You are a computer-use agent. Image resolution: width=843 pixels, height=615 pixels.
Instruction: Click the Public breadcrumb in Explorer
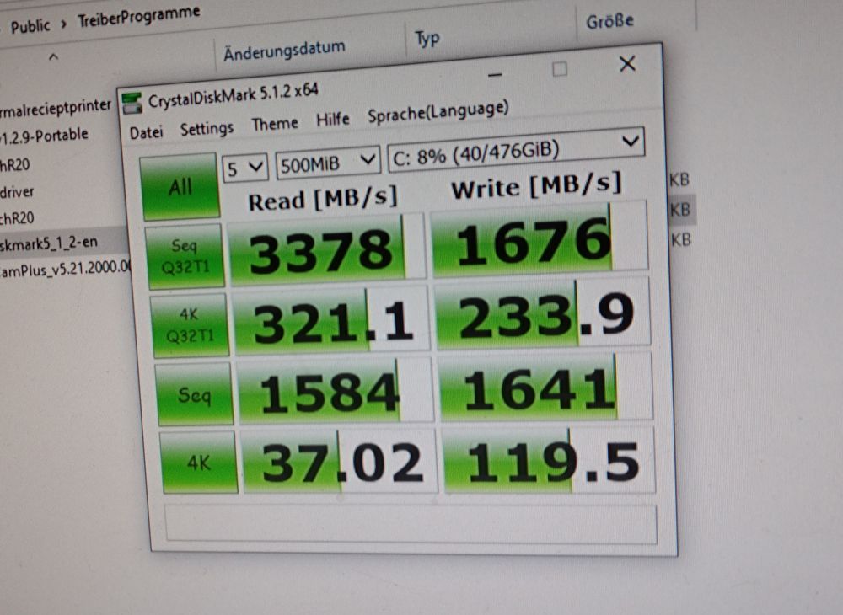pos(30,26)
